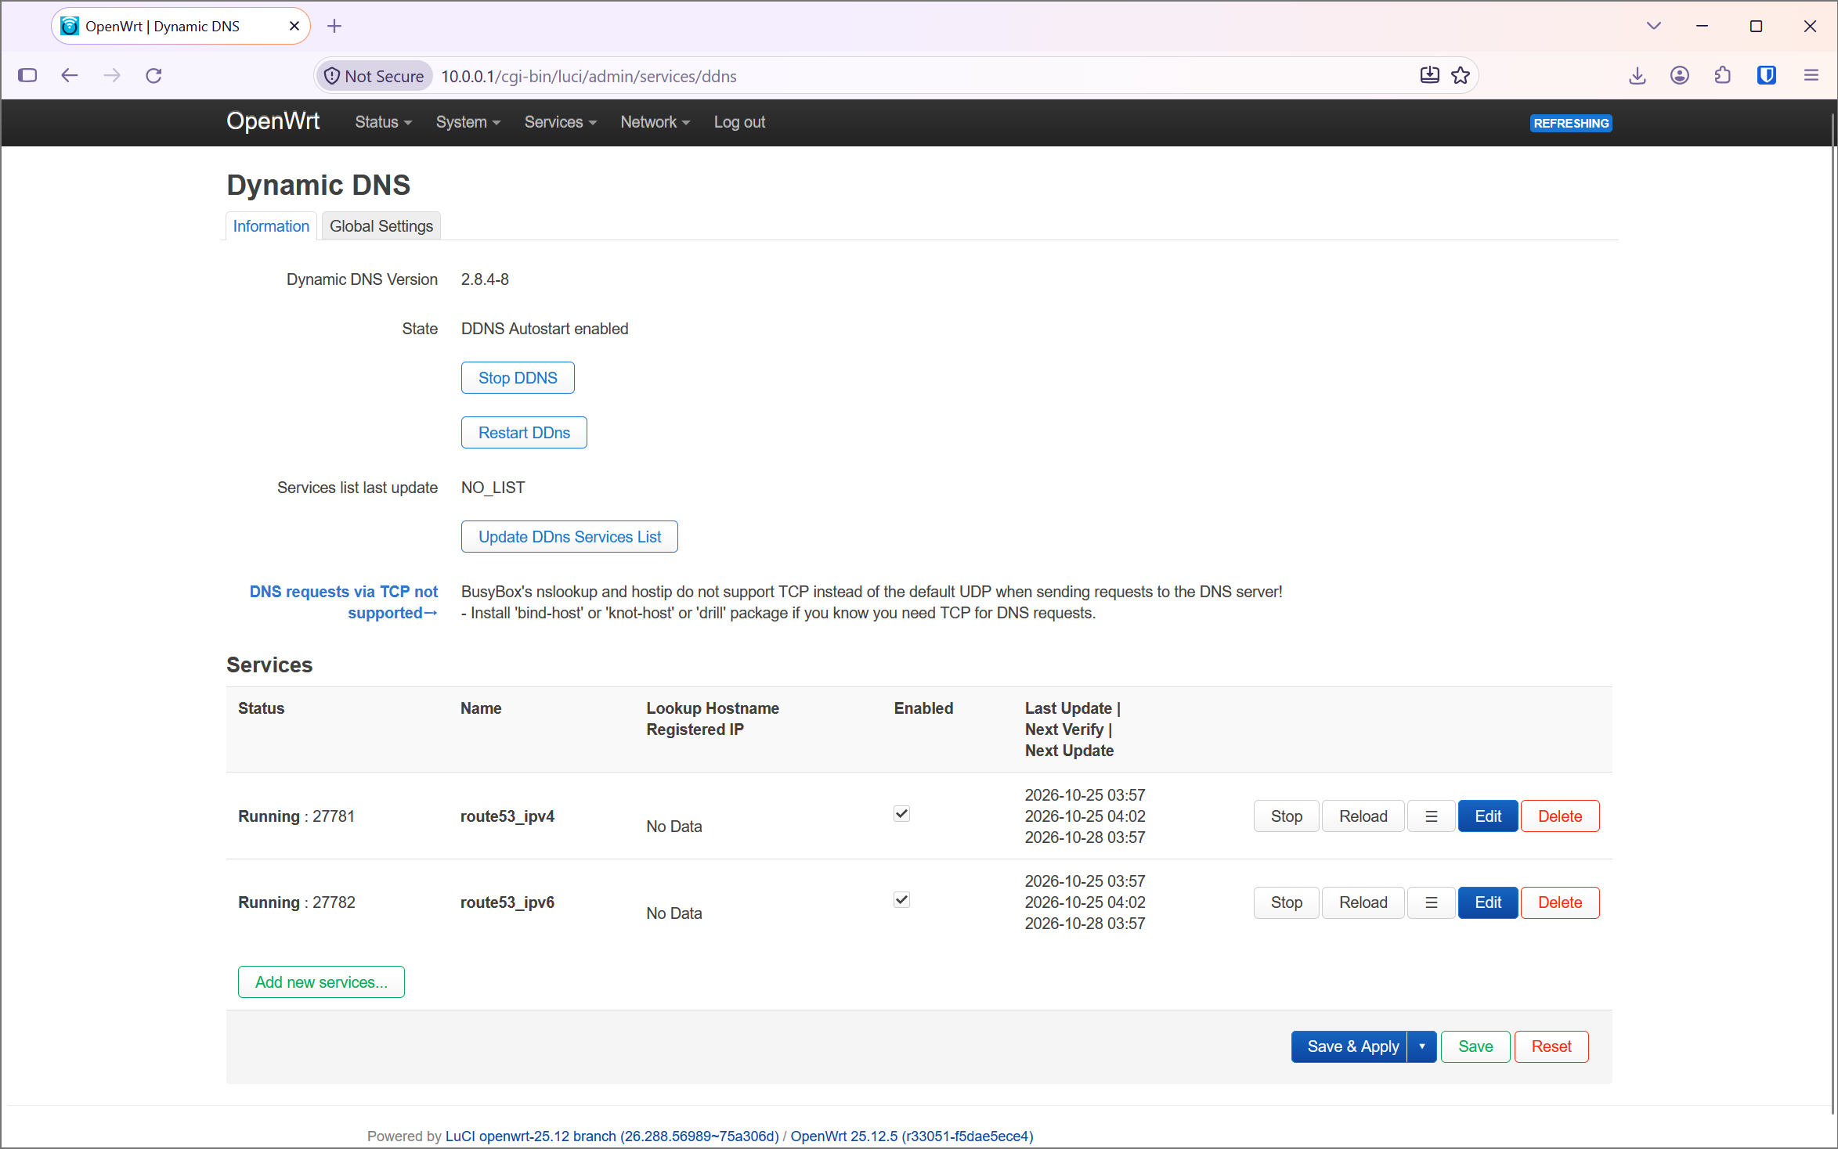1838x1149 pixels.
Task: Open the downloads icon in the toolbar
Action: tap(1637, 75)
